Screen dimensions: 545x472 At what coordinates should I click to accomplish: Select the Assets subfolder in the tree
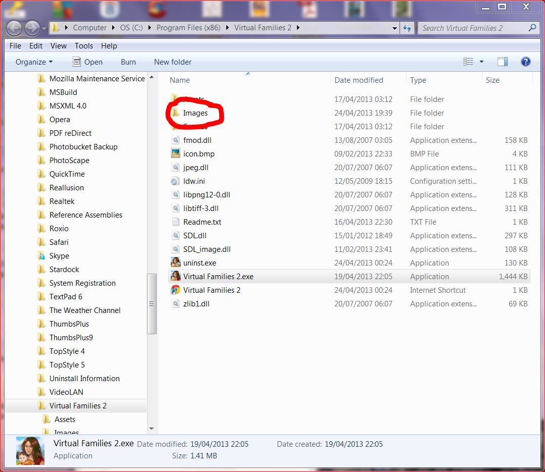[59, 419]
